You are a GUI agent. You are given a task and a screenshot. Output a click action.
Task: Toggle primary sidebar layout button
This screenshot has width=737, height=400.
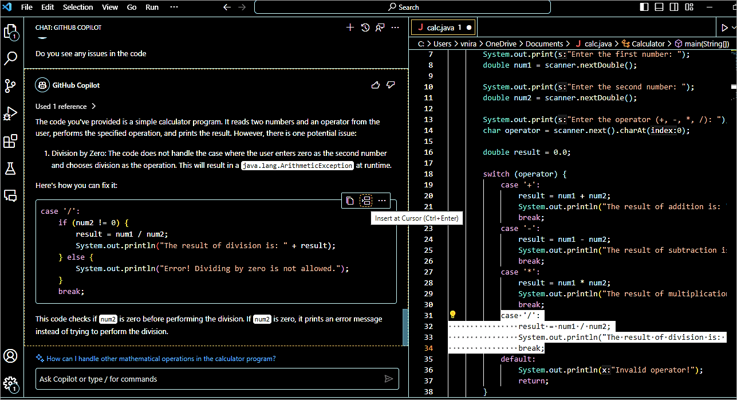click(x=644, y=7)
